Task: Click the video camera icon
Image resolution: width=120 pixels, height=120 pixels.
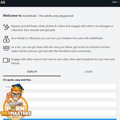Action: click(6, 60)
